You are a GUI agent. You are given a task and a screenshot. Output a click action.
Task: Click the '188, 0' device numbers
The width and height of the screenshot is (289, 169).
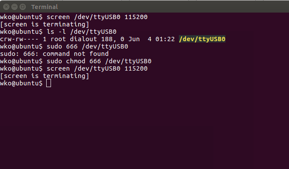(x=113, y=39)
